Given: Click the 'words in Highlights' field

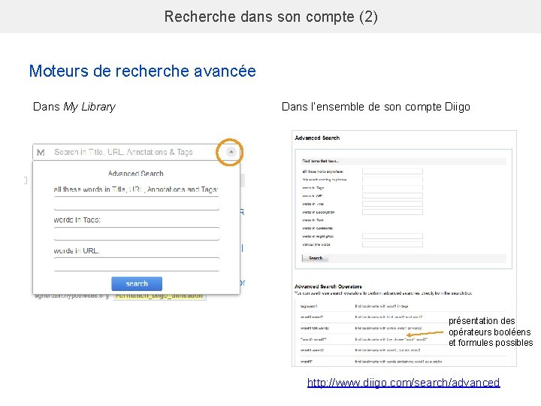Looking at the screenshot, I should click(392, 236).
